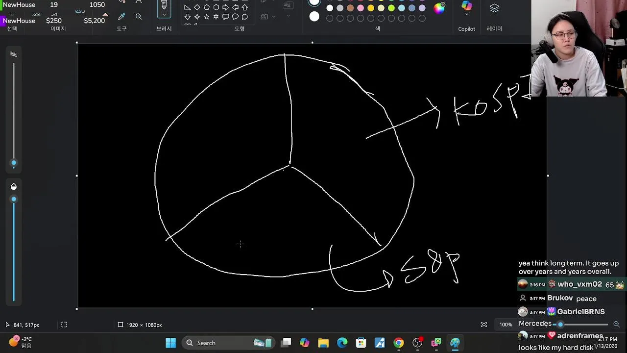Click the selection size indicator icon
The image size is (627, 353).
(121, 325)
